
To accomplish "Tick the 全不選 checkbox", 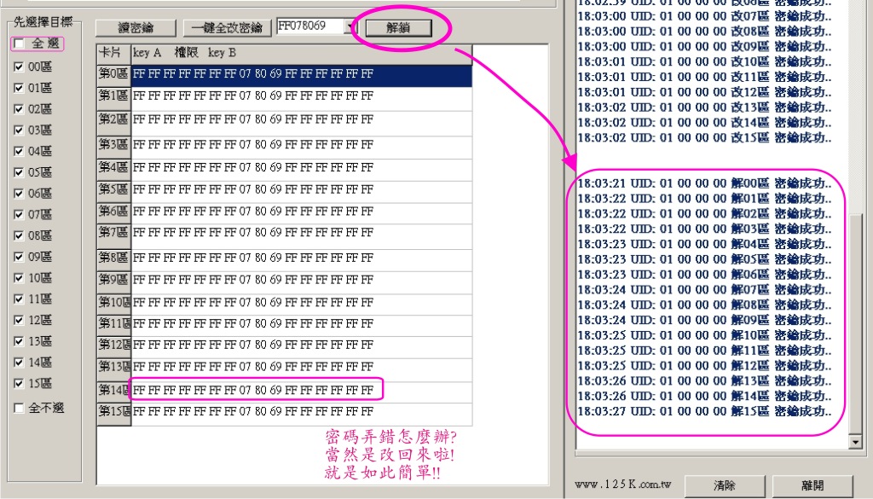I will point(20,409).
